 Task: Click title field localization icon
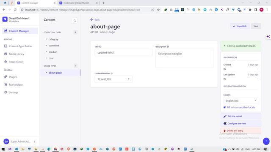(100, 47)
